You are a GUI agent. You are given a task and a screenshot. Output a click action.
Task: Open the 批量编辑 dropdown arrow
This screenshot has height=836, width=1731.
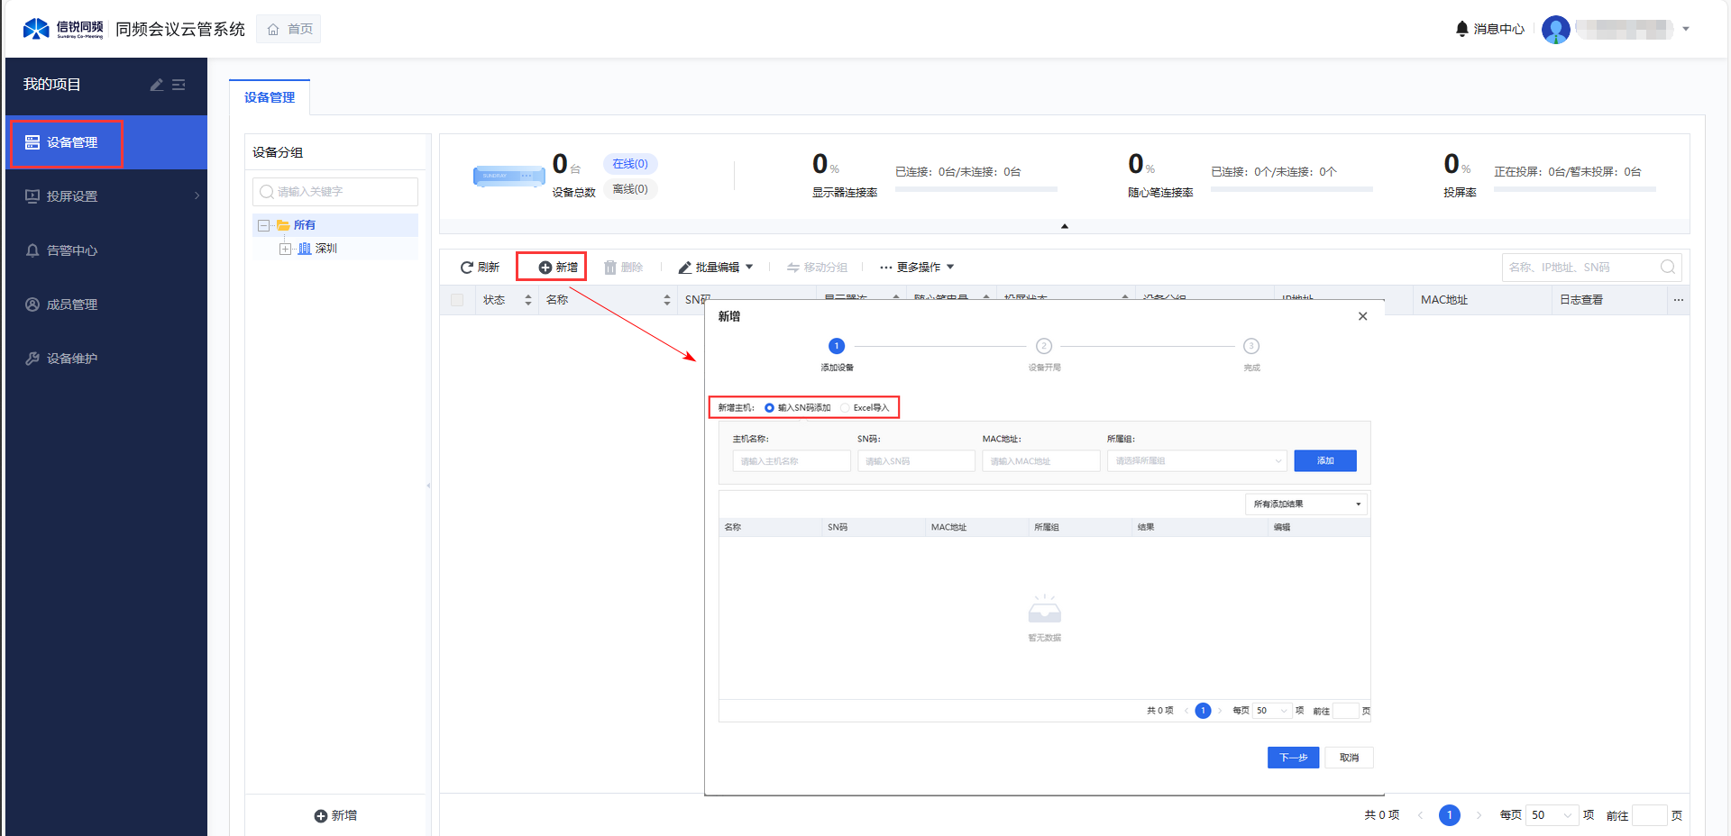(x=749, y=268)
